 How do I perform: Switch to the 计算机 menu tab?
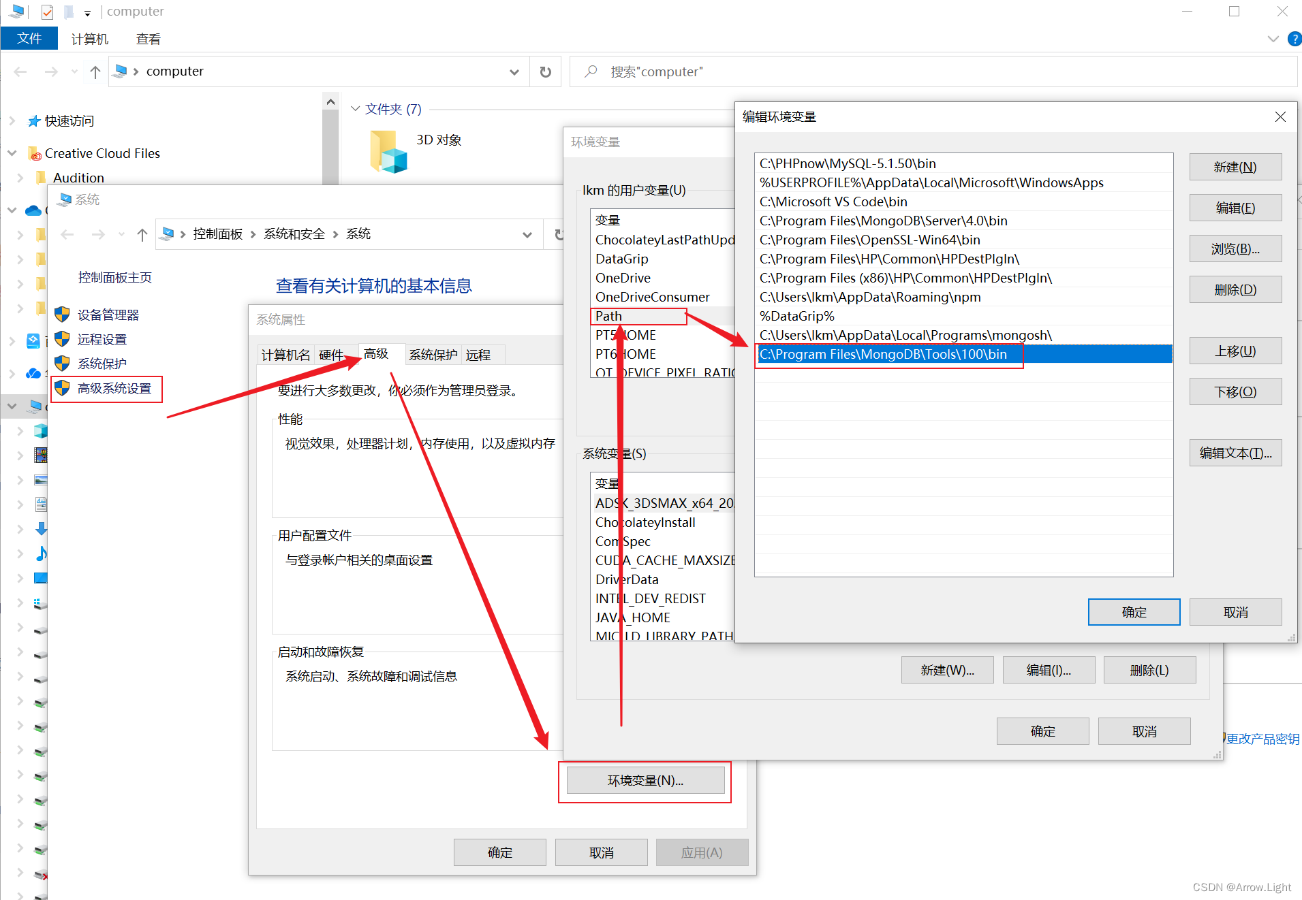coord(89,38)
